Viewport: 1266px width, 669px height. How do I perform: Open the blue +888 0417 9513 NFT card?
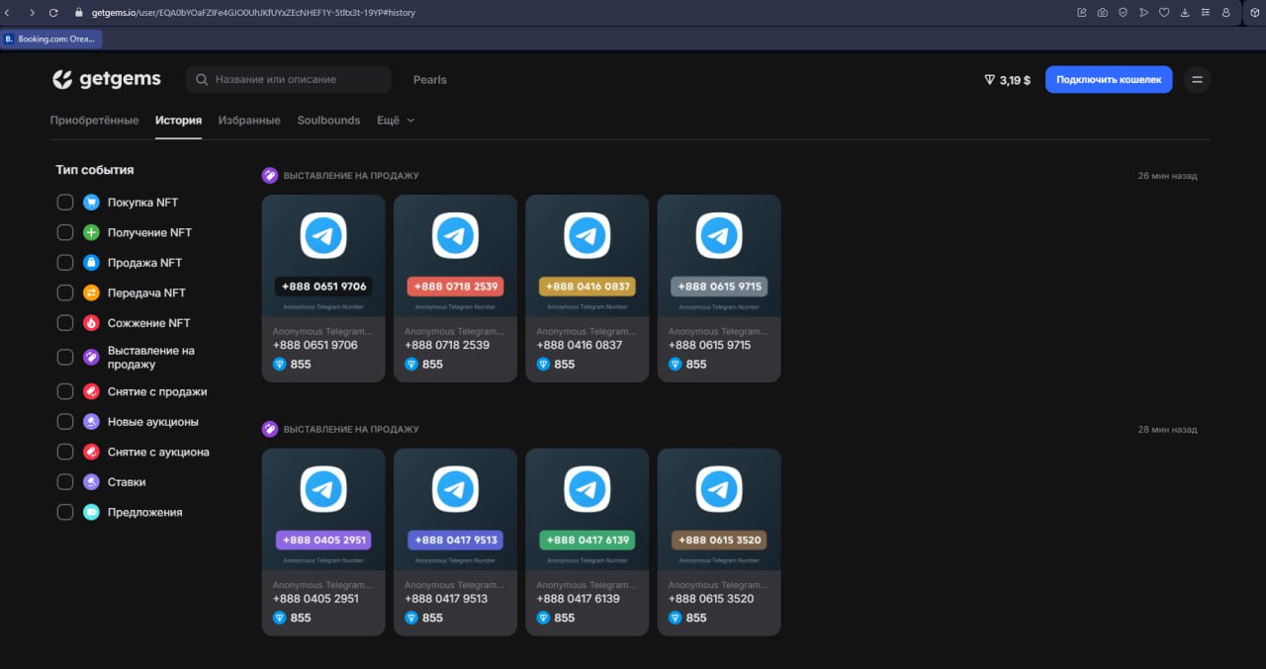coord(455,542)
